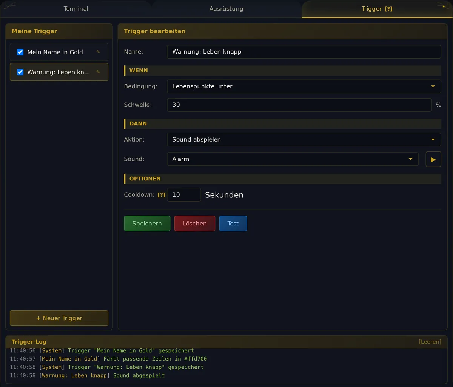
Task: Click pencil icon of Mein Name in Gold
Action: [x=98, y=52]
